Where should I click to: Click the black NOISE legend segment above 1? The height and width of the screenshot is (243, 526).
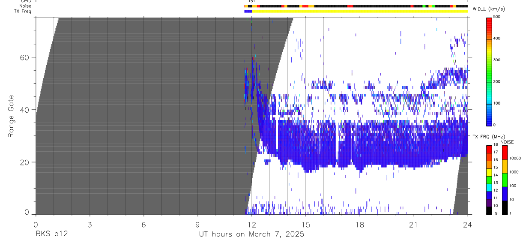(505, 207)
